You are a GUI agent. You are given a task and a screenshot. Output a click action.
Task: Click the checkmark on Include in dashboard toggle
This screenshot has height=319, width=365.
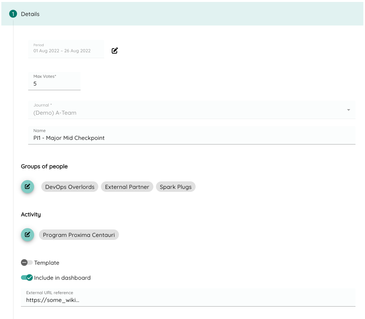[29, 277]
